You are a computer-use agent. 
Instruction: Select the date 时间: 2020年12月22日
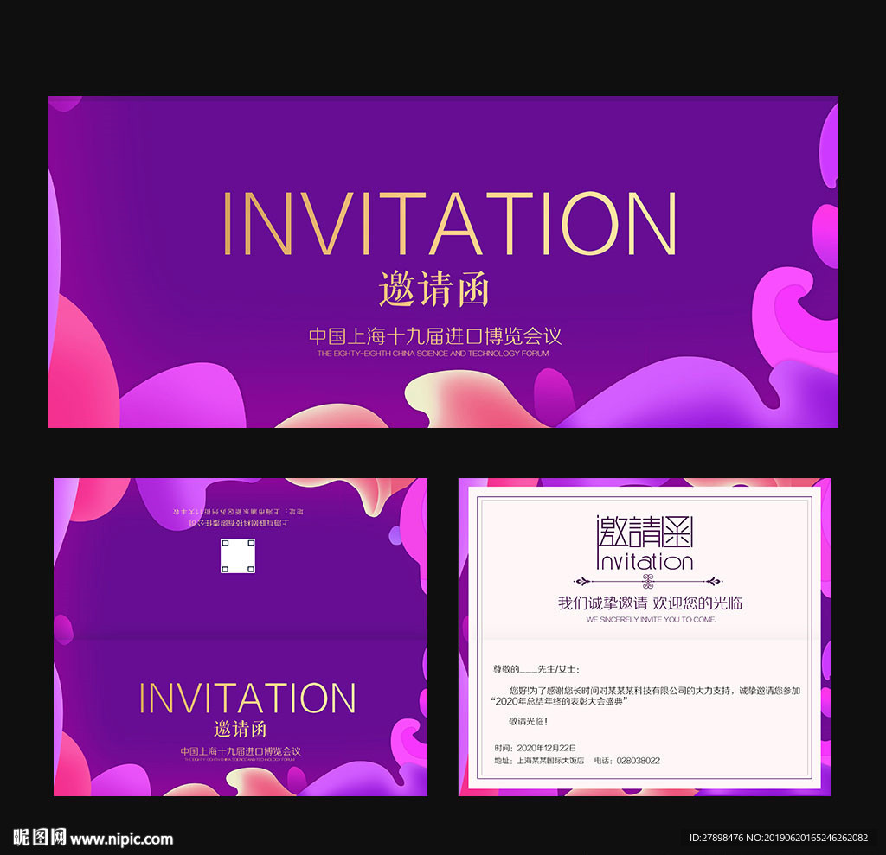(x=535, y=748)
